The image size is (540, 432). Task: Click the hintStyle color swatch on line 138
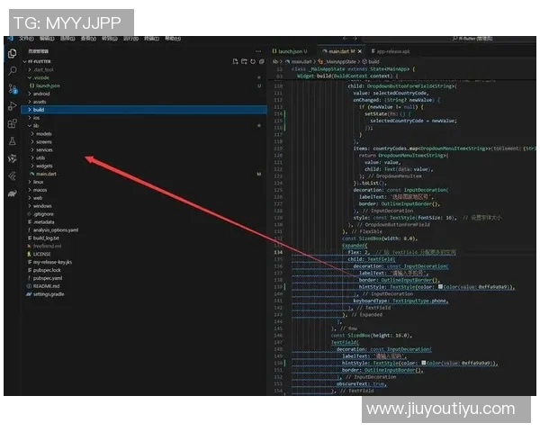(x=441, y=286)
